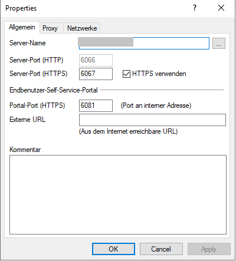Close the Properties dialog with the X
This screenshot has height=261, width=236.
(221, 8)
